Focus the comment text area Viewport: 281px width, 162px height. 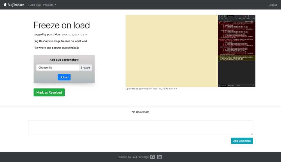coord(140,128)
